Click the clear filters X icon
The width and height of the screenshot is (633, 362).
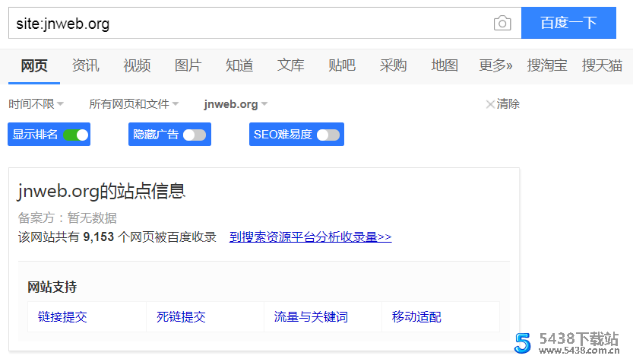[490, 104]
